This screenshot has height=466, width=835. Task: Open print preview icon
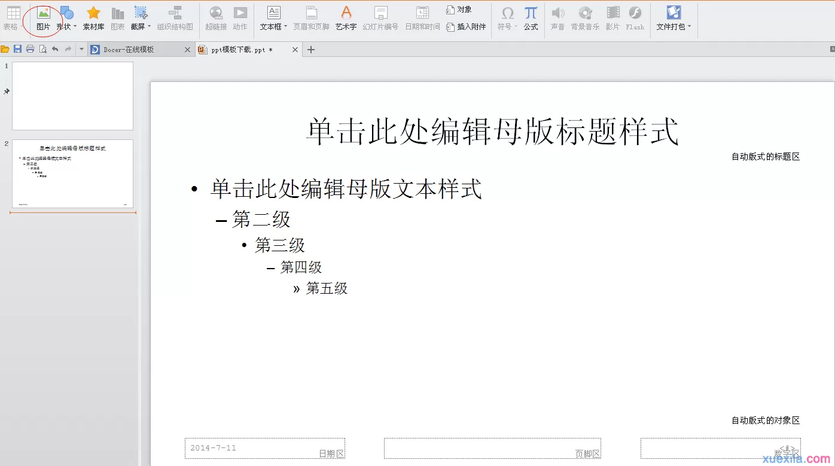42,49
